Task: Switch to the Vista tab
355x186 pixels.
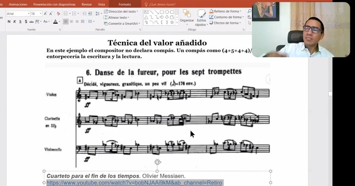Action: click(x=101, y=4)
